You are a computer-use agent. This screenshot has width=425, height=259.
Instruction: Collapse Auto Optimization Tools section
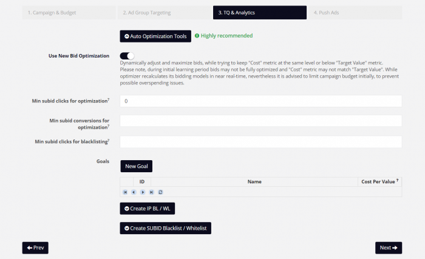(x=155, y=36)
